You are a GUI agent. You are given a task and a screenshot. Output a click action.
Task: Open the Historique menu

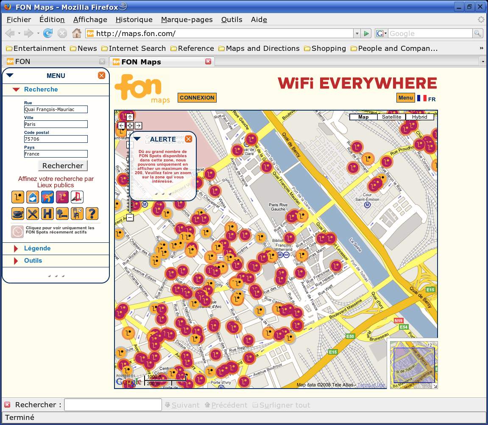pyautogui.click(x=134, y=19)
